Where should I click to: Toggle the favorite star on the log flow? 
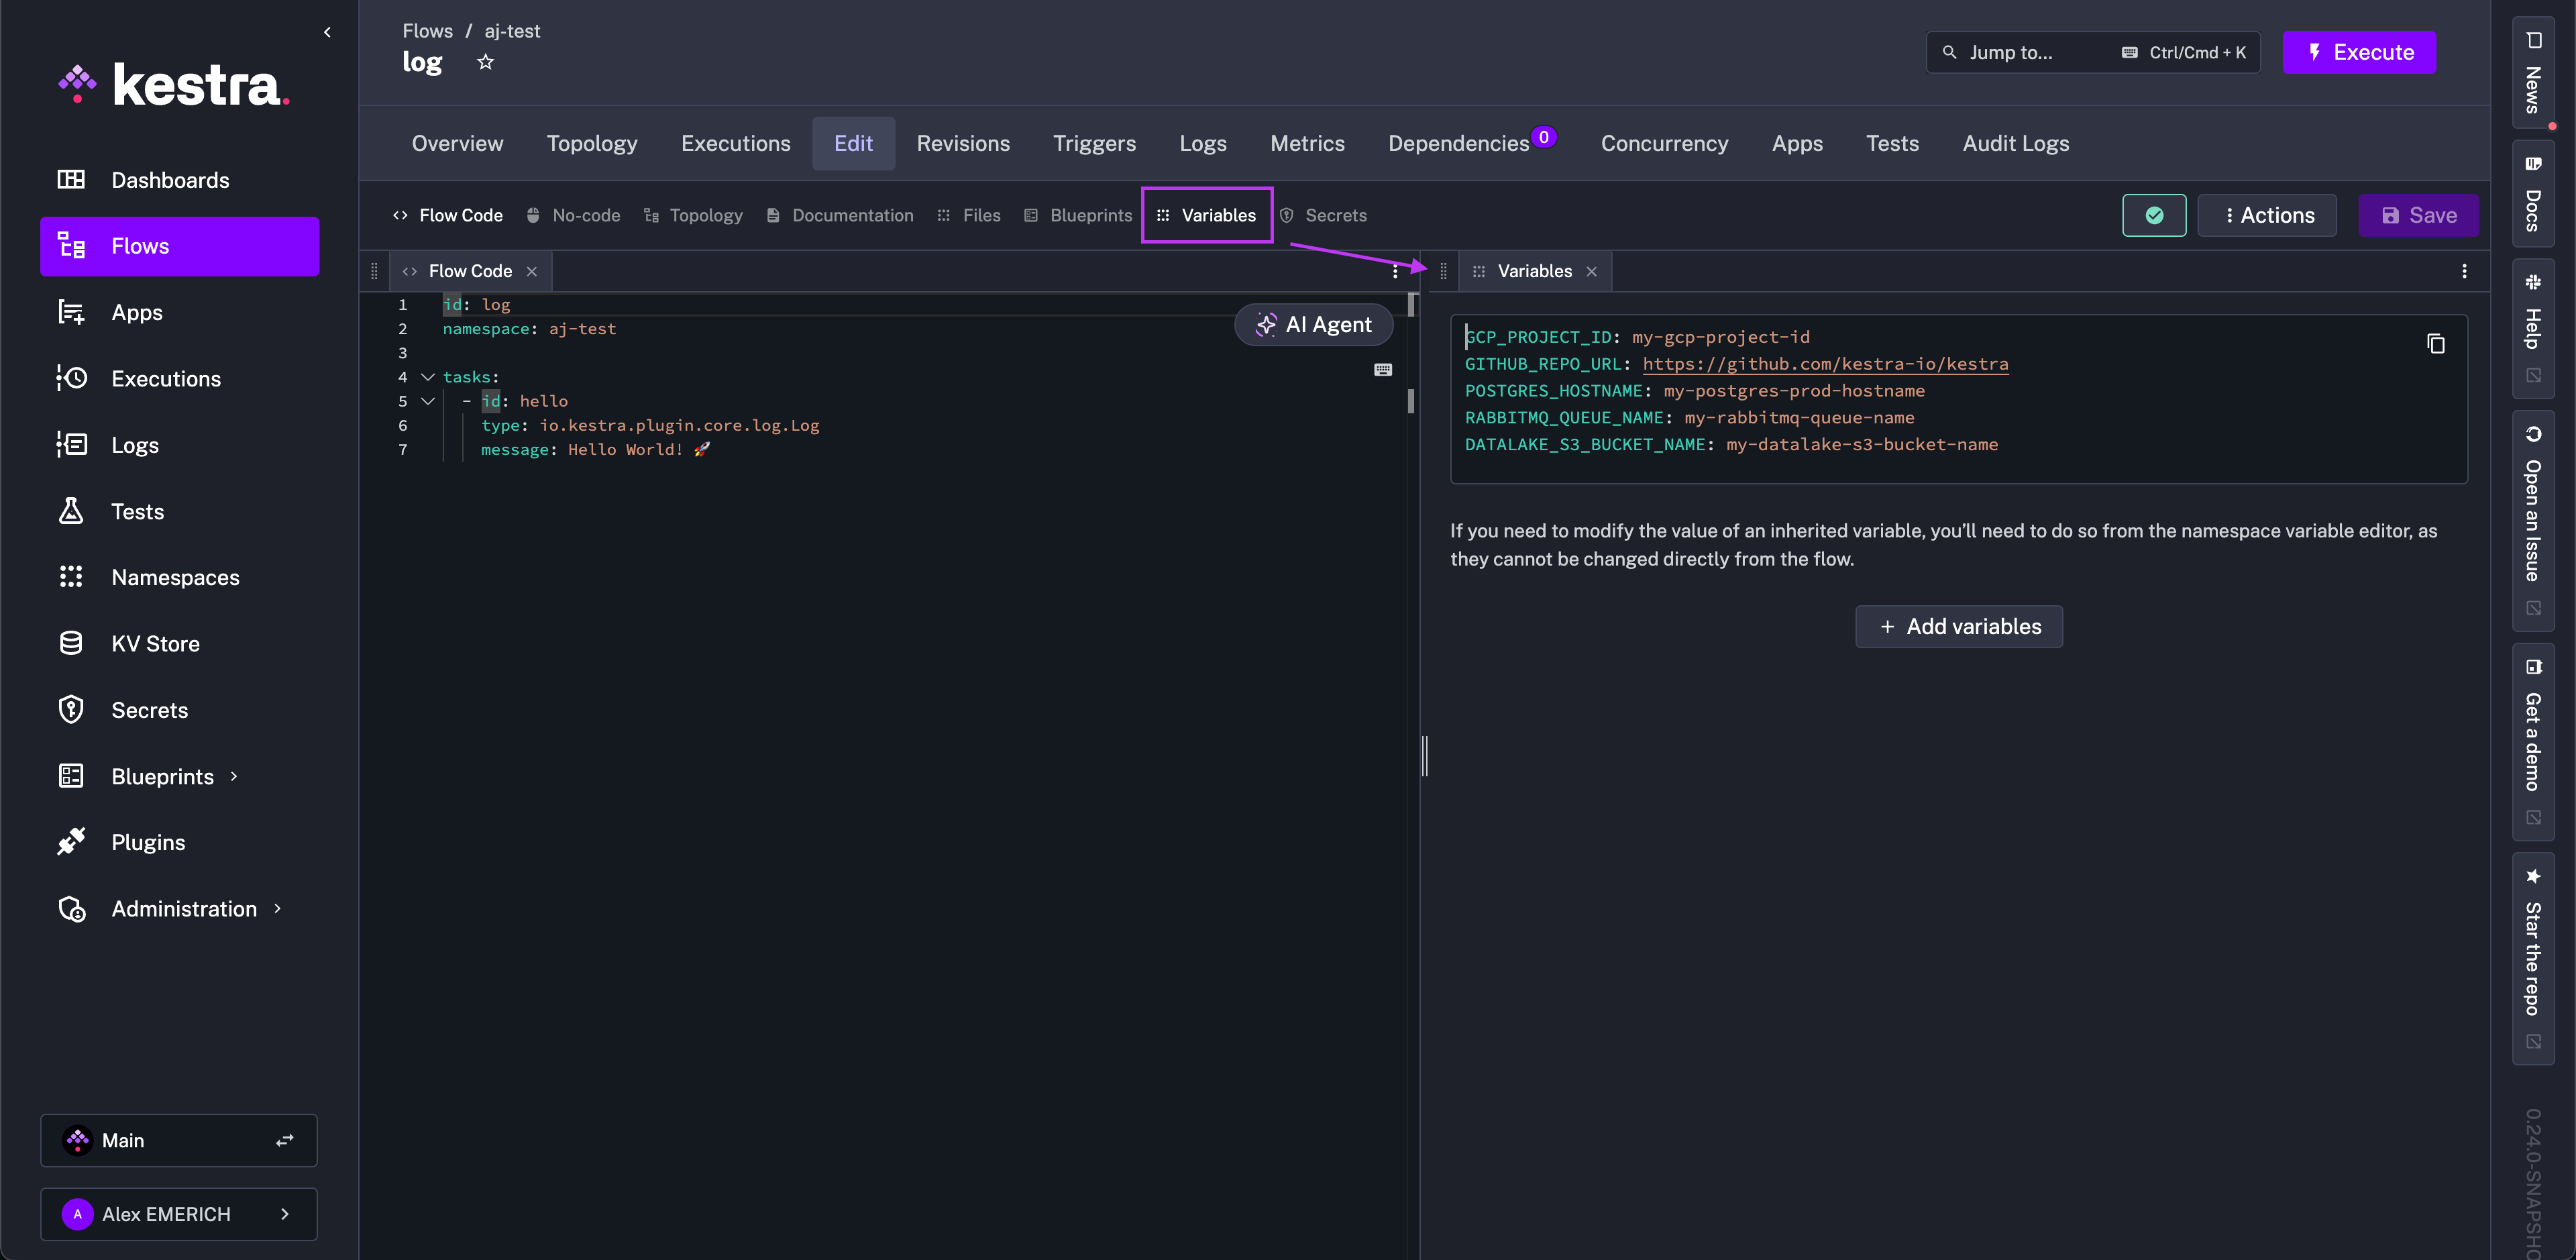(486, 62)
